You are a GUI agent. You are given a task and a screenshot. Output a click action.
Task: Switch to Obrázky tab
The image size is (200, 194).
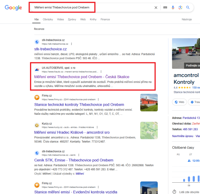48,19
